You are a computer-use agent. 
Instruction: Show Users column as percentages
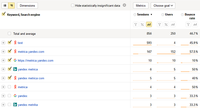[166, 25]
